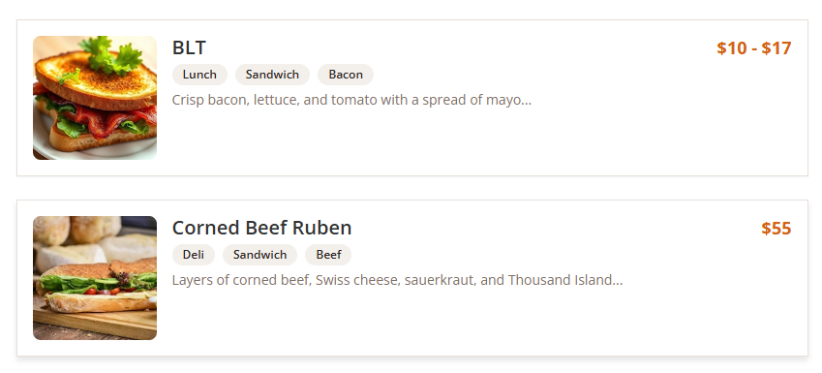
Task: Select the Lunch tag
Action: (x=199, y=75)
